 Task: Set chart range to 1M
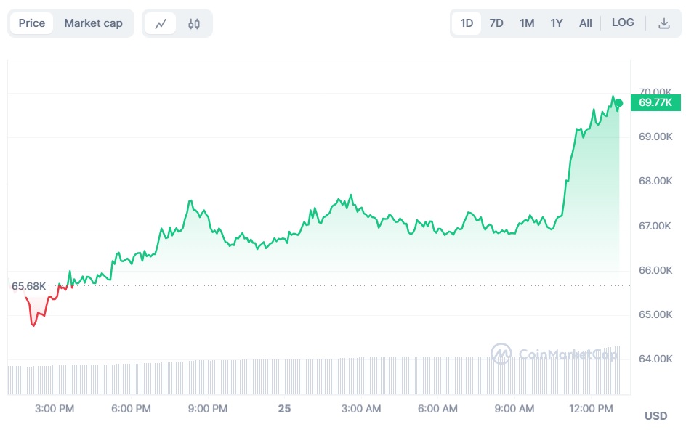[x=527, y=23]
